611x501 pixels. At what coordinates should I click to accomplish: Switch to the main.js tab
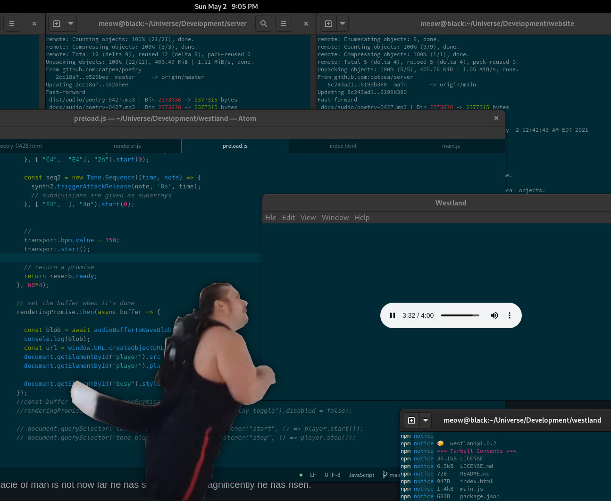(451, 146)
